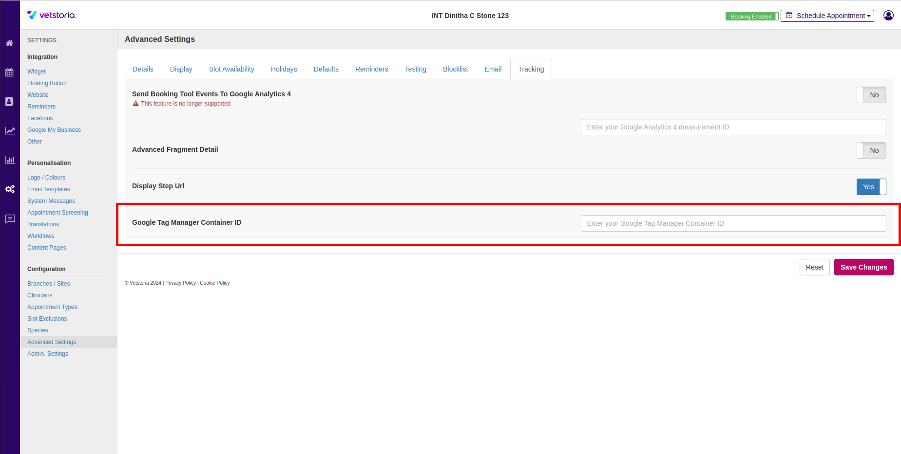Screen dimensions: 901x454
Task: Switch to the Tracking tab
Action: (x=531, y=69)
